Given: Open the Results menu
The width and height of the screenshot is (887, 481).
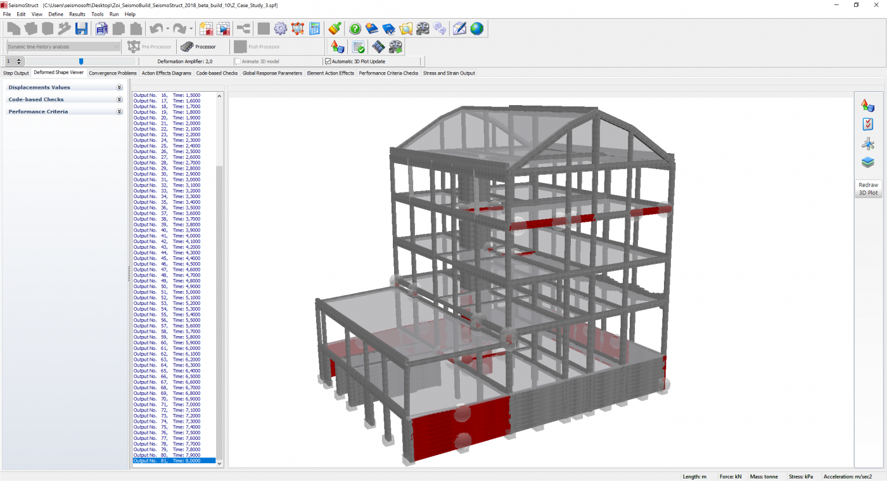Looking at the screenshot, I should [77, 14].
